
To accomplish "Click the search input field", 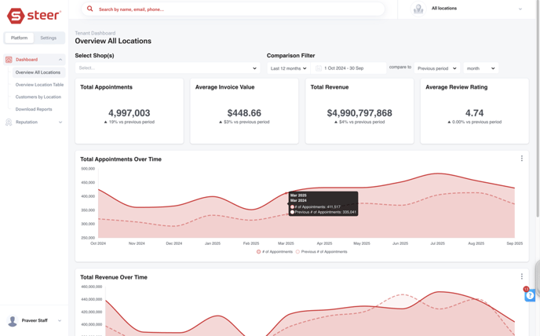I will pyautogui.click(x=235, y=9).
